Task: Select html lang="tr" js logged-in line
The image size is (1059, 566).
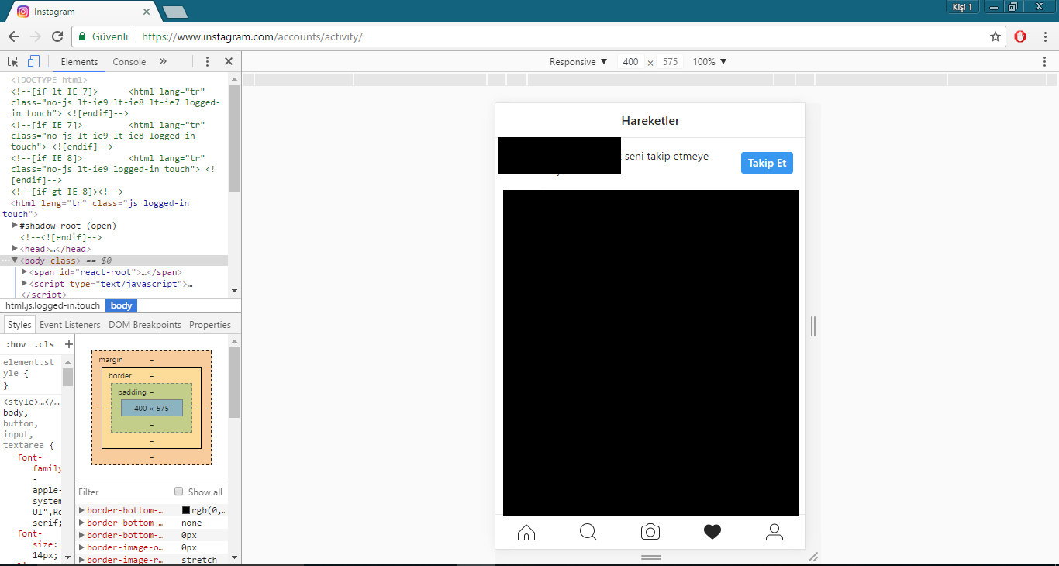Action: 115,209
